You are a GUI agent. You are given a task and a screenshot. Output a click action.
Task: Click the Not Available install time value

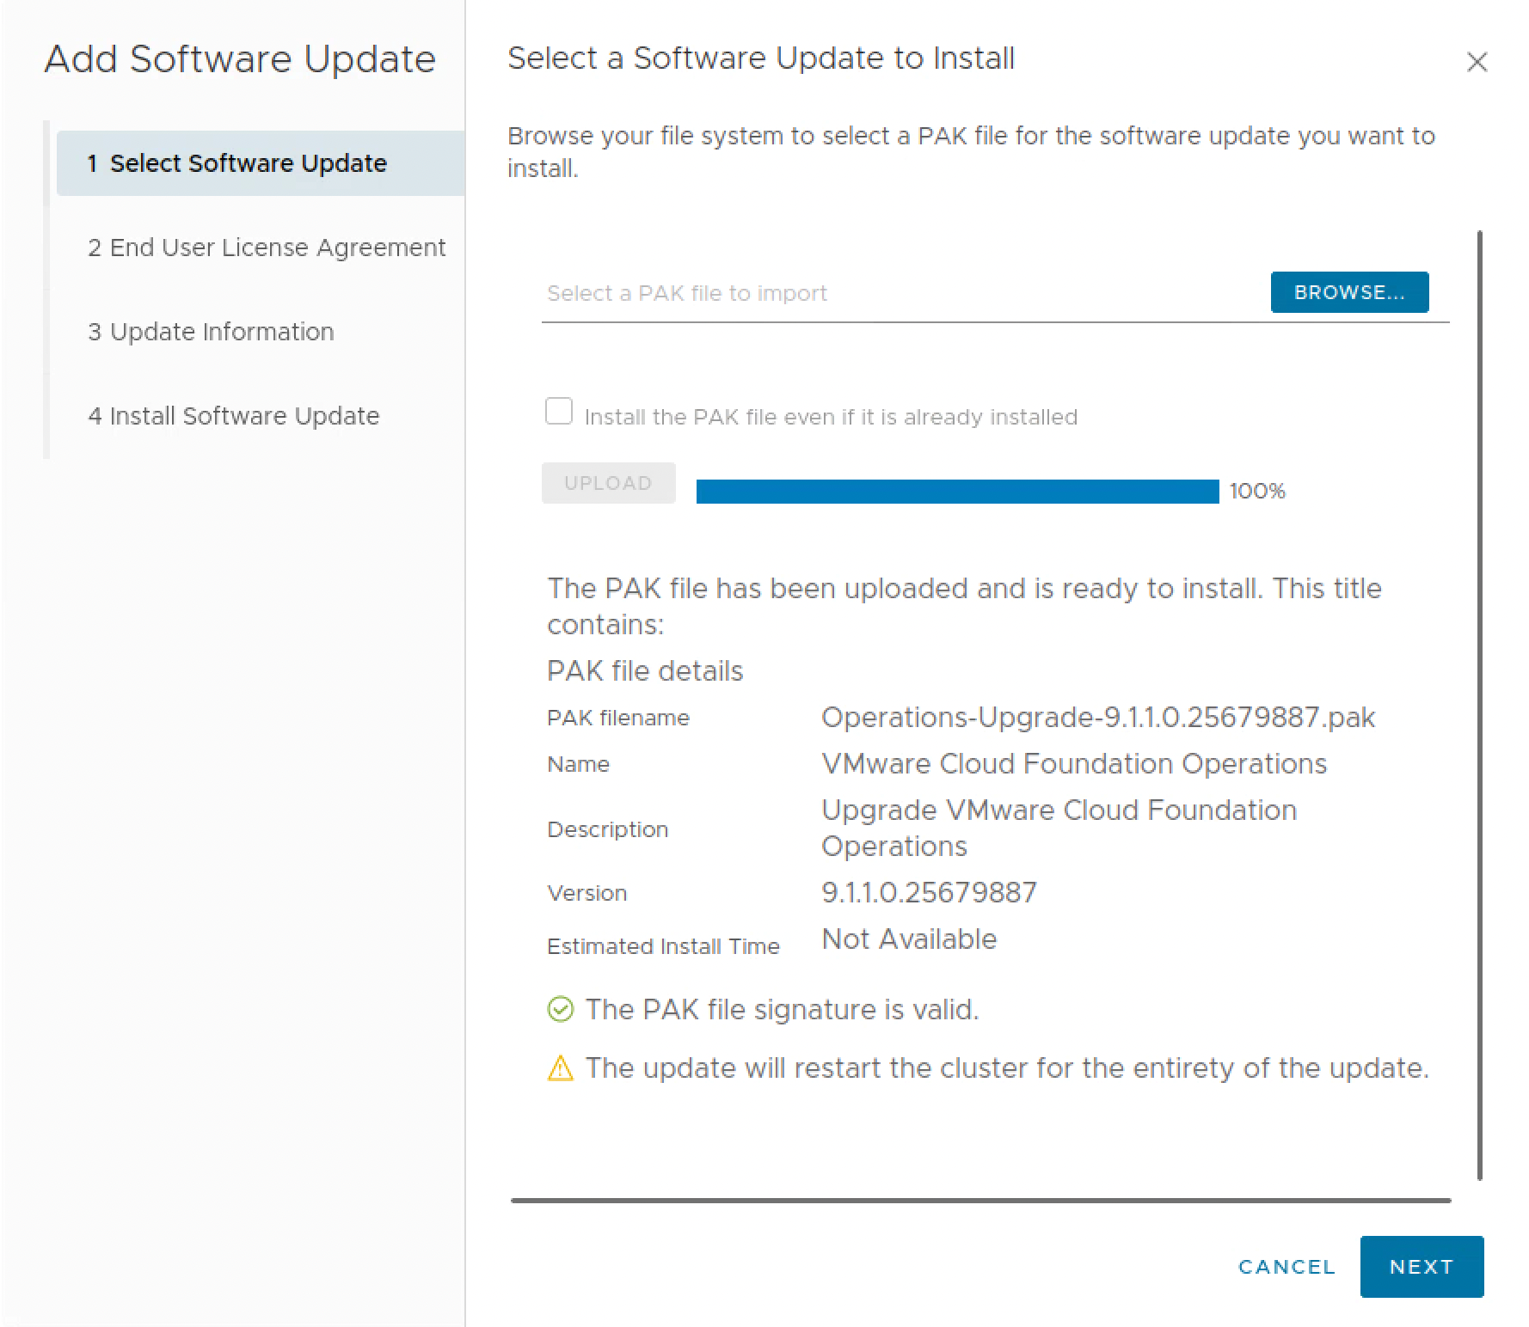pyautogui.click(x=909, y=939)
